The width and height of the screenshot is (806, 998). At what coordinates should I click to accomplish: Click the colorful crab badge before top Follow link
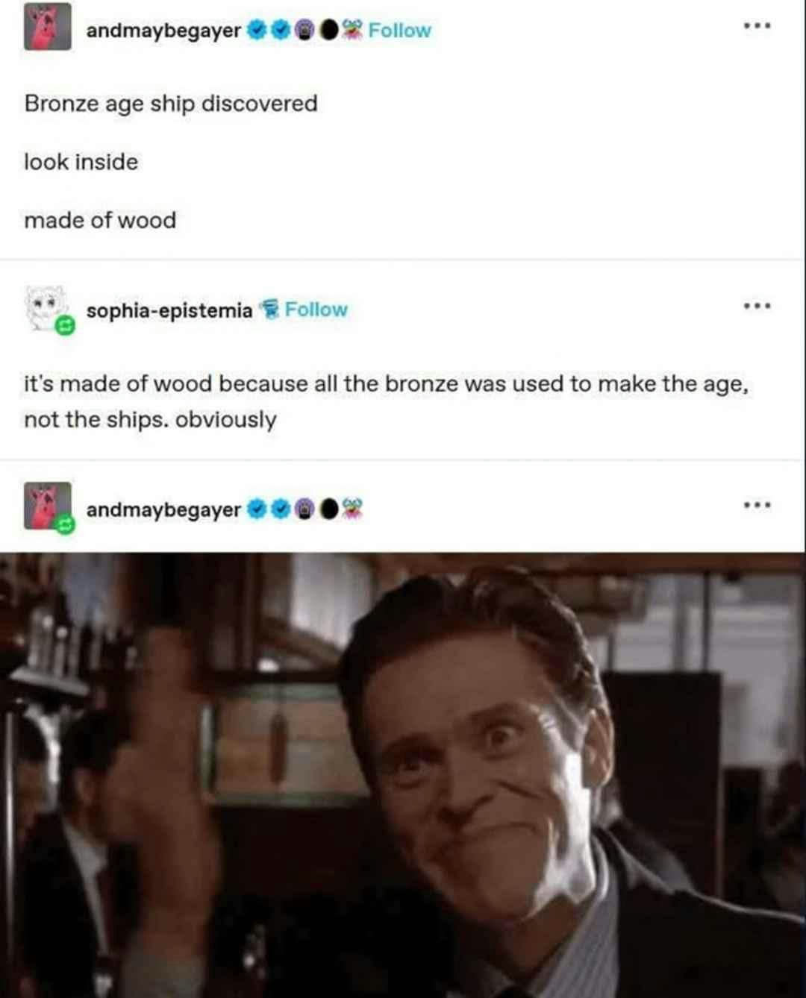pyautogui.click(x=353, y=31)
